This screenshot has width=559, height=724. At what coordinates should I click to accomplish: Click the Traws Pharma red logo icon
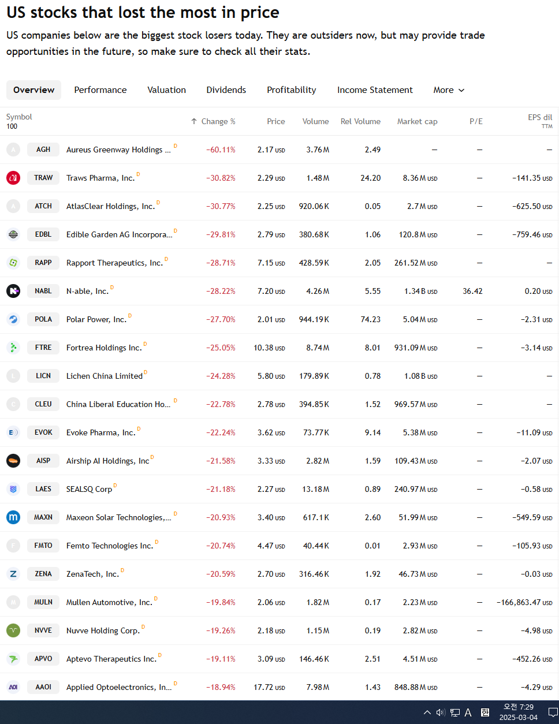click(x=13, y=178)
